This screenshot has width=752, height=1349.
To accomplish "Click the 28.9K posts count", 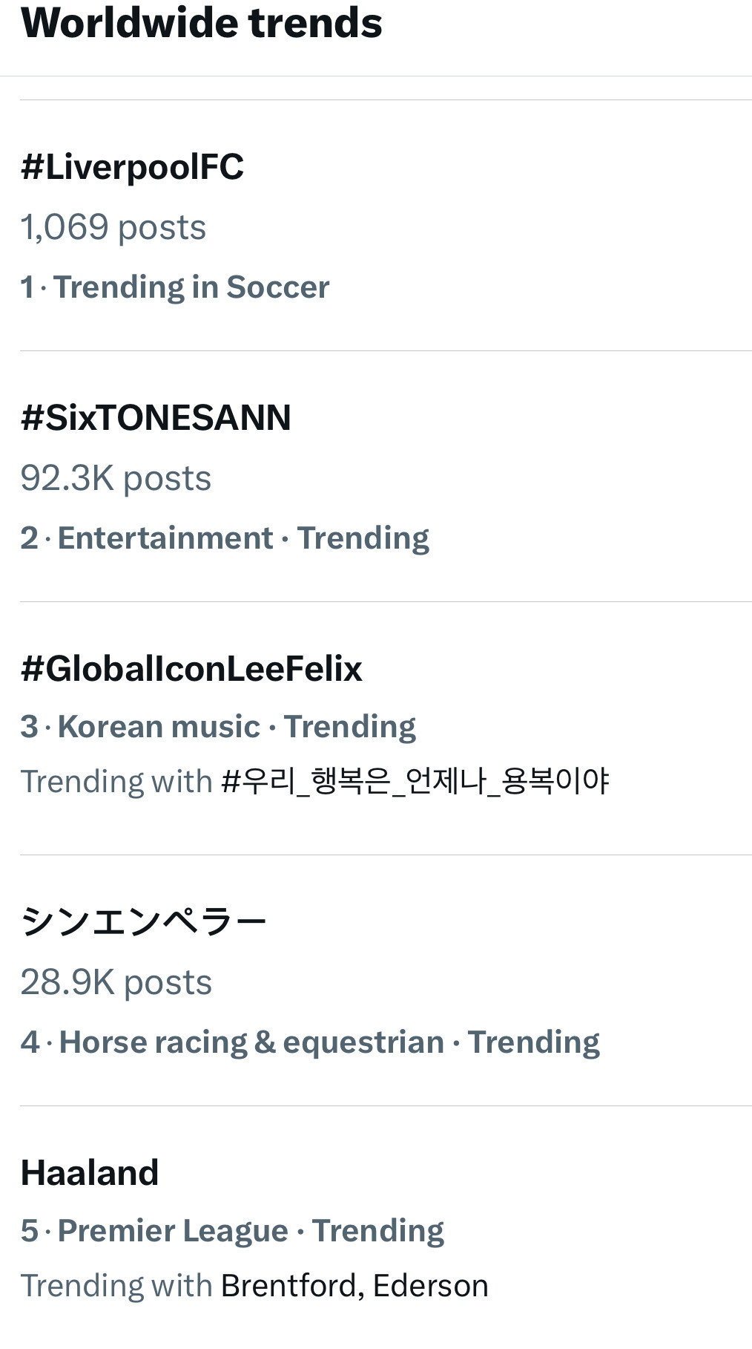I will [116, 982].
